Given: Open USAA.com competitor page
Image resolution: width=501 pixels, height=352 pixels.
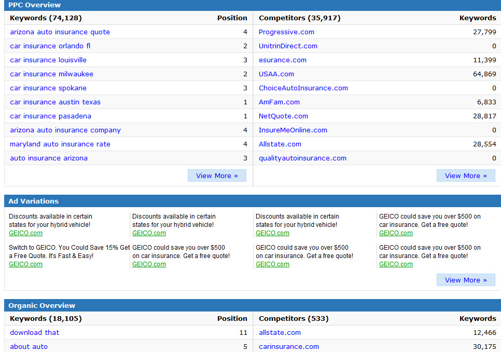Looking at the screenshot, I should click(x=276, y=74).
